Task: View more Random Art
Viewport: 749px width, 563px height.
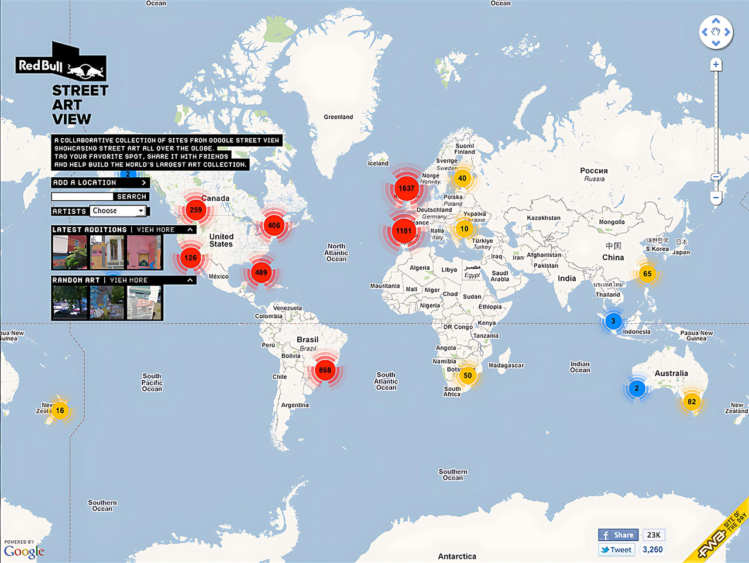Action: point(129,280)
